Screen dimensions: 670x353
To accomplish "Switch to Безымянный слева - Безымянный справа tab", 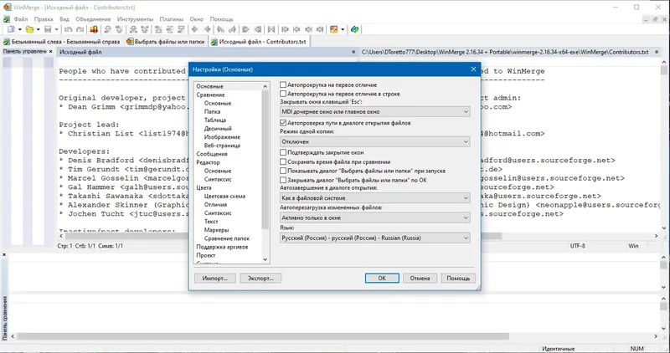I will (x=61, y=42).
